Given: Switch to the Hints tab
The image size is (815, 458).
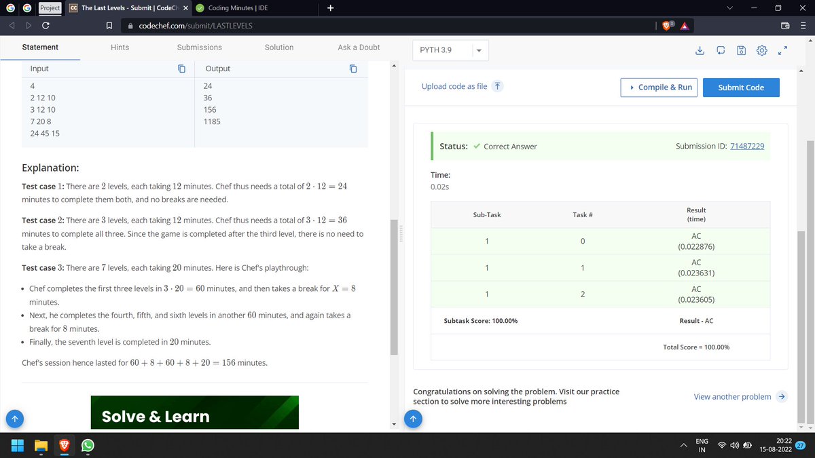Looking at the screenshot, I should pyautogui.click(x=120, y=47).
